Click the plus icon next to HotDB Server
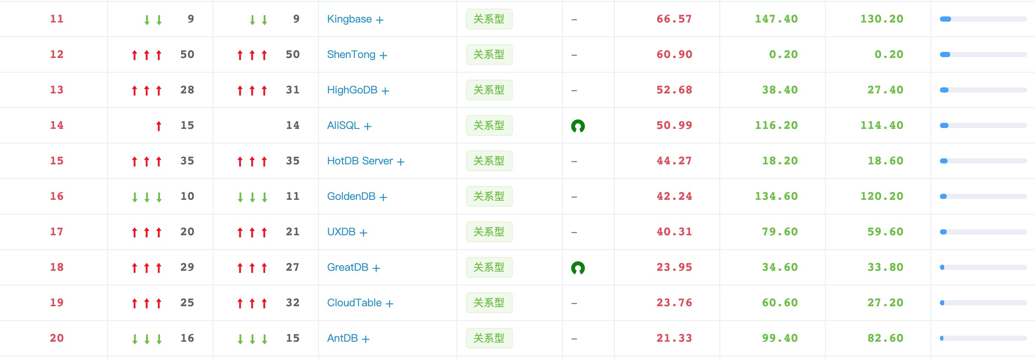Image resolution: width=1035 pixels, height=359 pixels. tap(401, 162)
